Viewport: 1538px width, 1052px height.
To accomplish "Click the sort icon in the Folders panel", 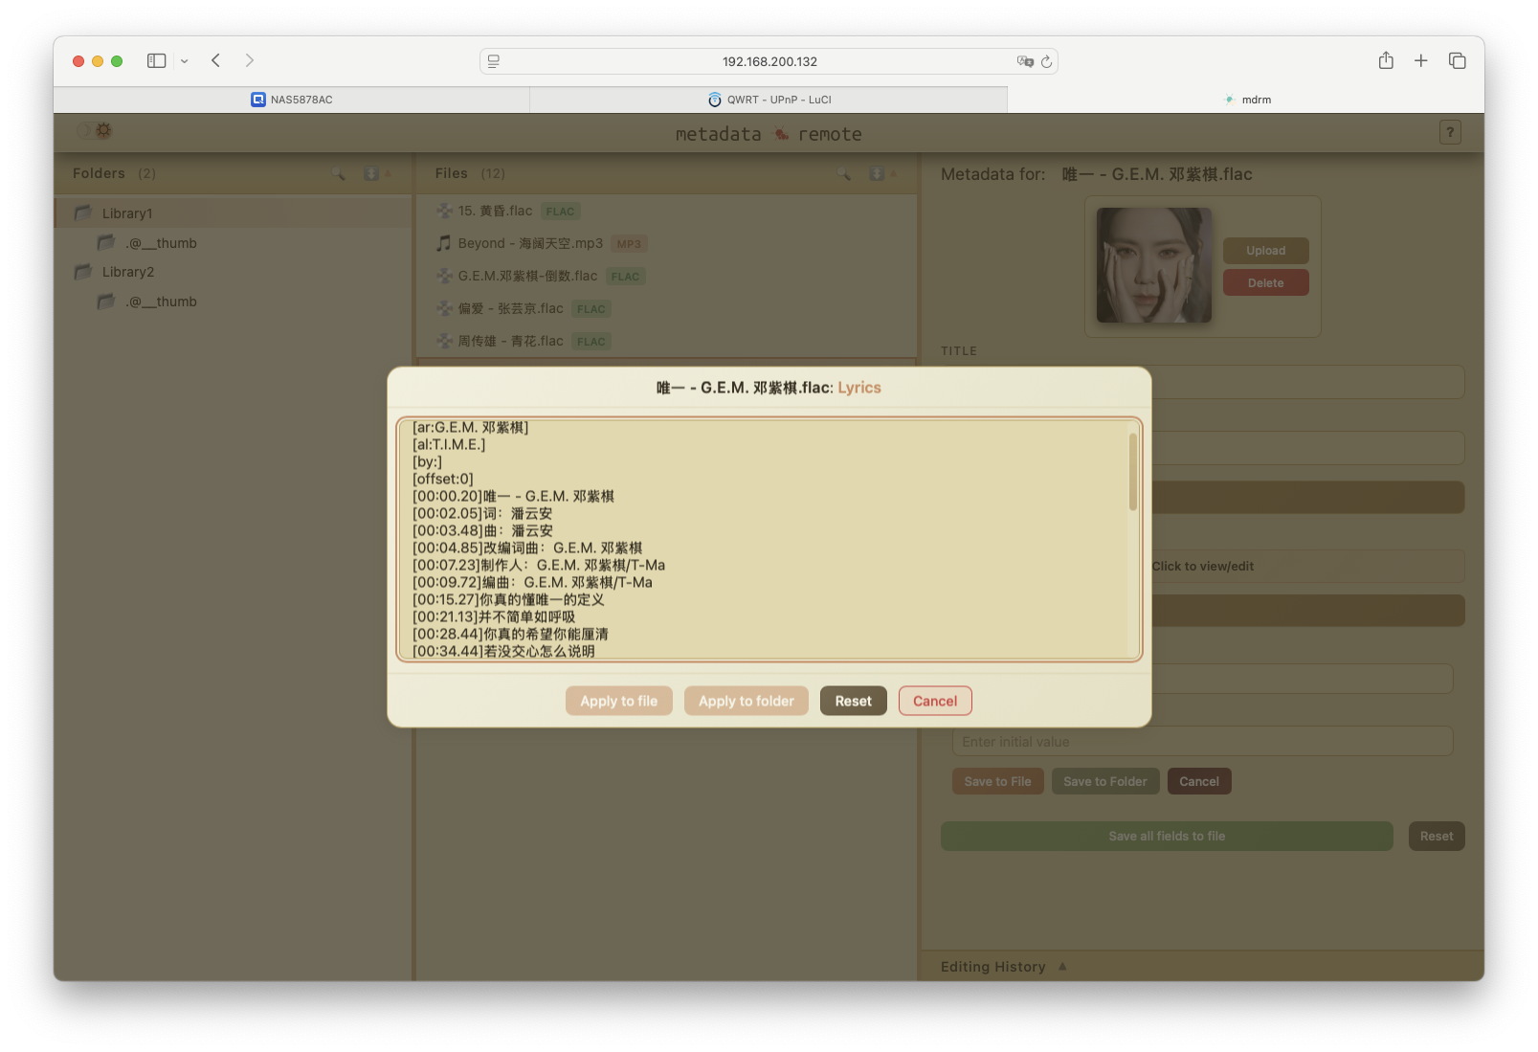I will pos(373,174).
